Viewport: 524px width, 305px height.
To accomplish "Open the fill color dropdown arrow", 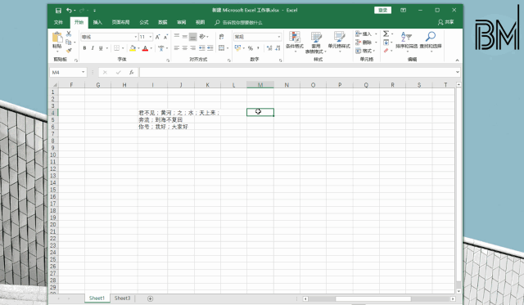I will 138,48.
